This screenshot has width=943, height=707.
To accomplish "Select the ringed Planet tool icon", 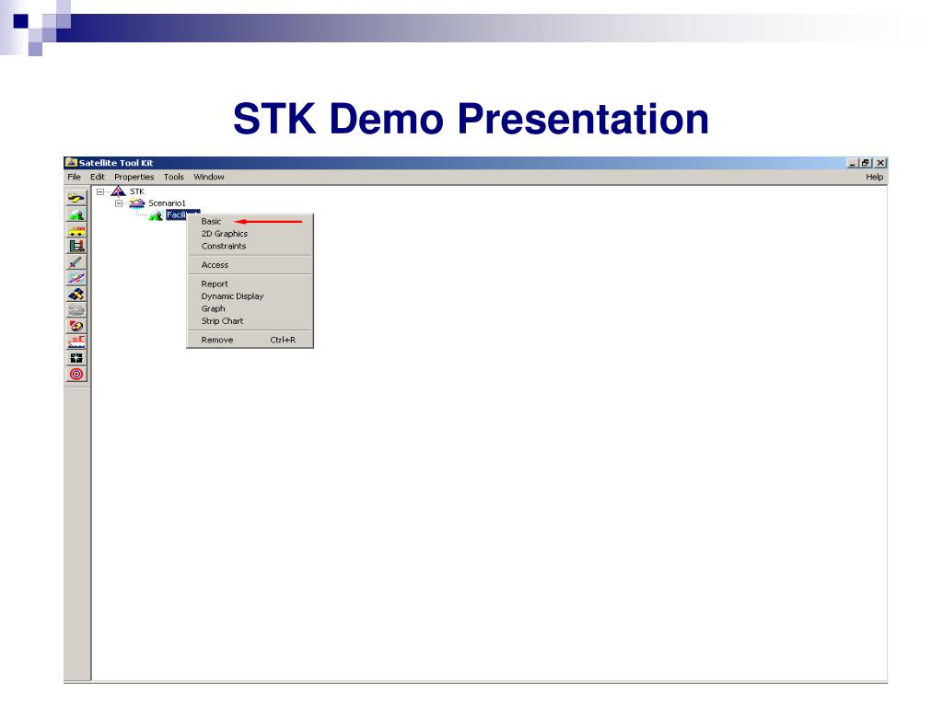I will point(76,278).
